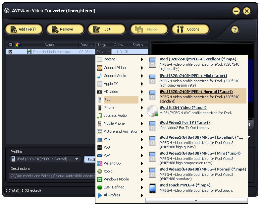The width and height of the screenshot is (263, 208).
Task: Click the color wheel column header icon
Action: click(x=18, y=45)
